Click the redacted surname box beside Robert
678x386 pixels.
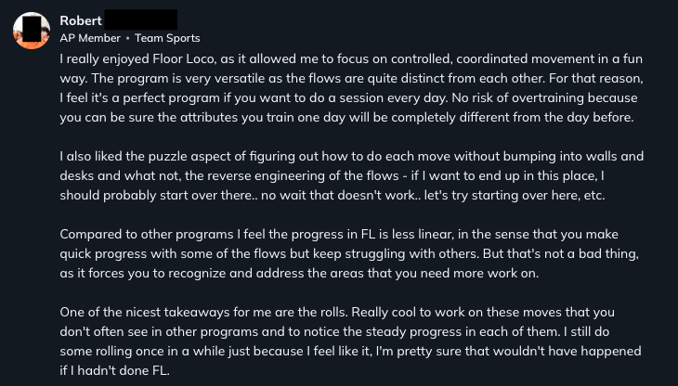click(x=140, y=19)
